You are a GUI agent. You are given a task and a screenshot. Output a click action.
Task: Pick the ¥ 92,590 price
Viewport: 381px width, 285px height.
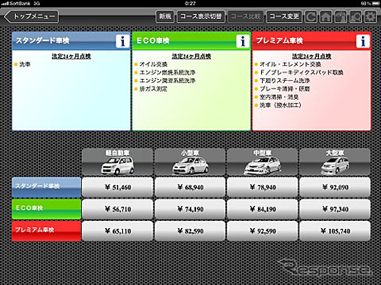pos(263,231)
